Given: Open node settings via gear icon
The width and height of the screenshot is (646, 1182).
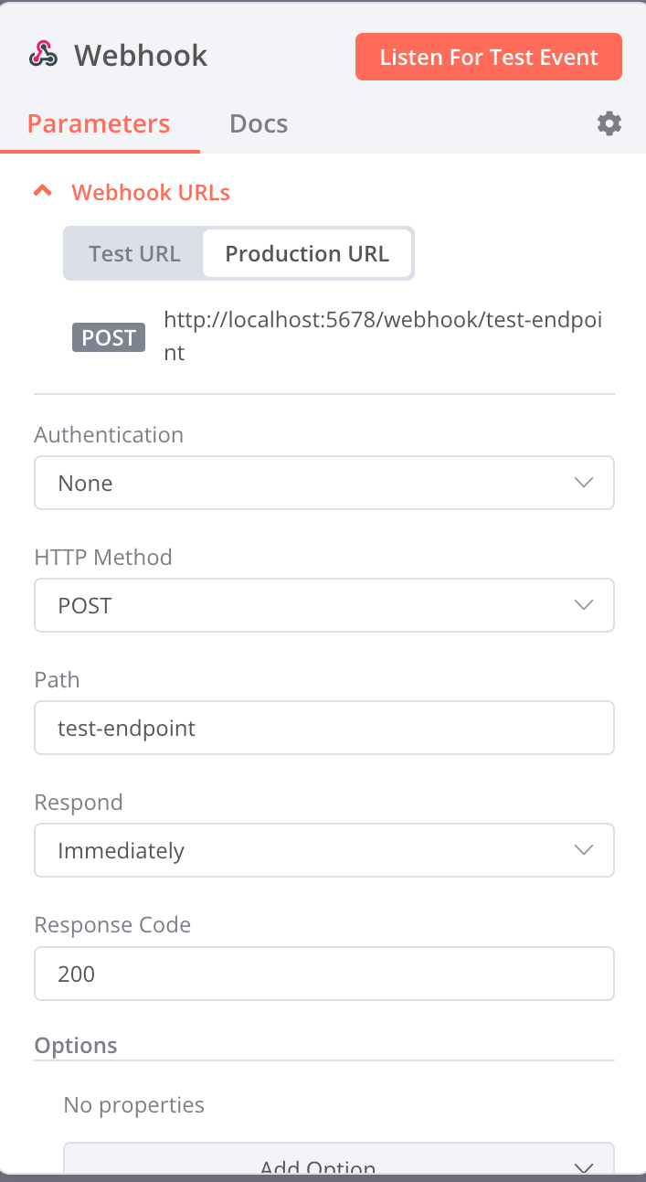Looking at the screenshot, I should (x=609, y=123).
